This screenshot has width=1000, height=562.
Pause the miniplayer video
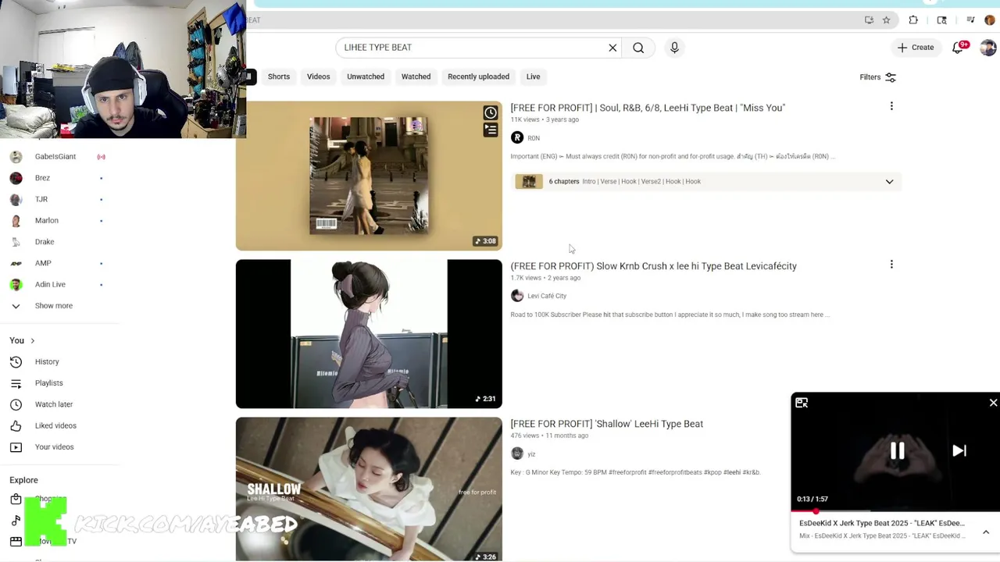[x=897, y=450]
